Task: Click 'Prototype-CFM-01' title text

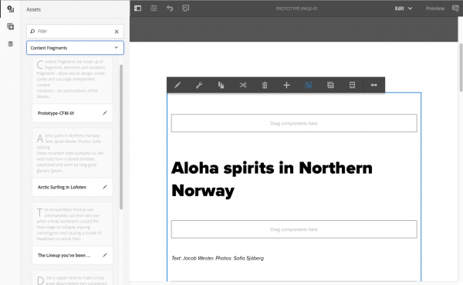Action: pos(56,114)
